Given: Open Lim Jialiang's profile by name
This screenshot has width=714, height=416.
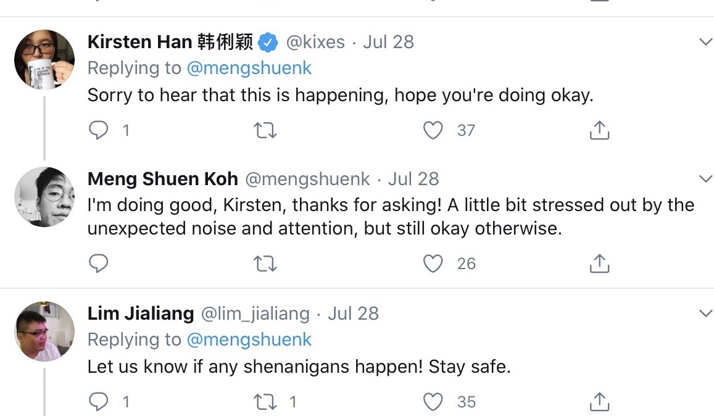Looking at the screenshot, I should click(141, 314).
